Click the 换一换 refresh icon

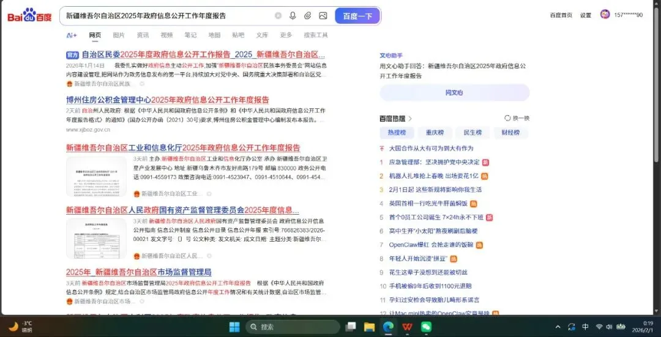coord(507,119)
